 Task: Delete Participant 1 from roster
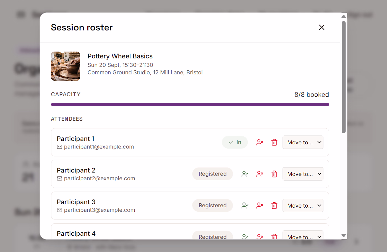pos(274,142)
